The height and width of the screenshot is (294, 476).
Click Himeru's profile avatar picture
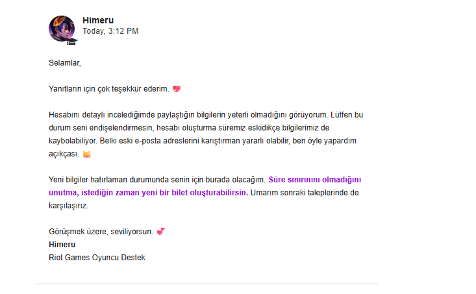(x=62, y=29)
